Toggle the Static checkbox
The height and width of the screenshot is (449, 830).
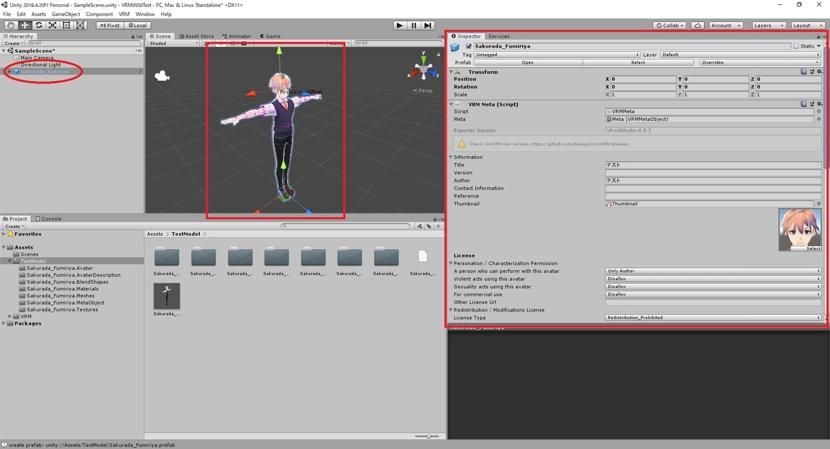coord(796,46)
